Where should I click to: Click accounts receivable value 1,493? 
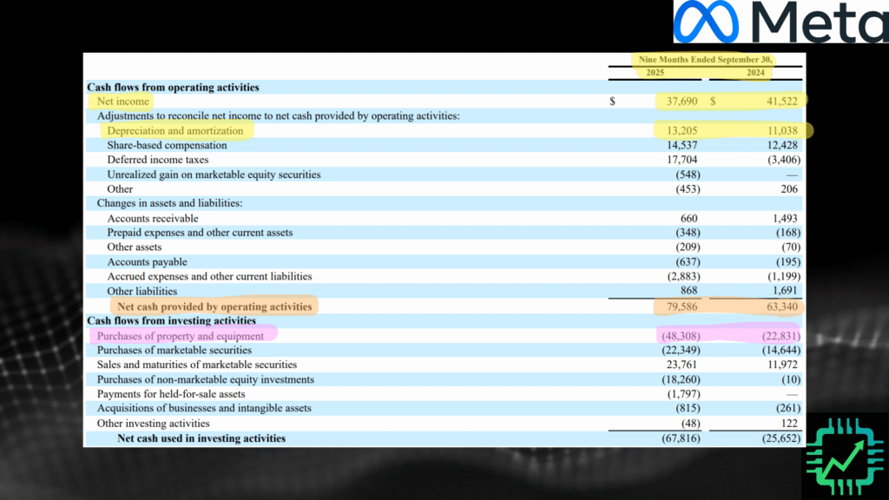tap(785, 219)
